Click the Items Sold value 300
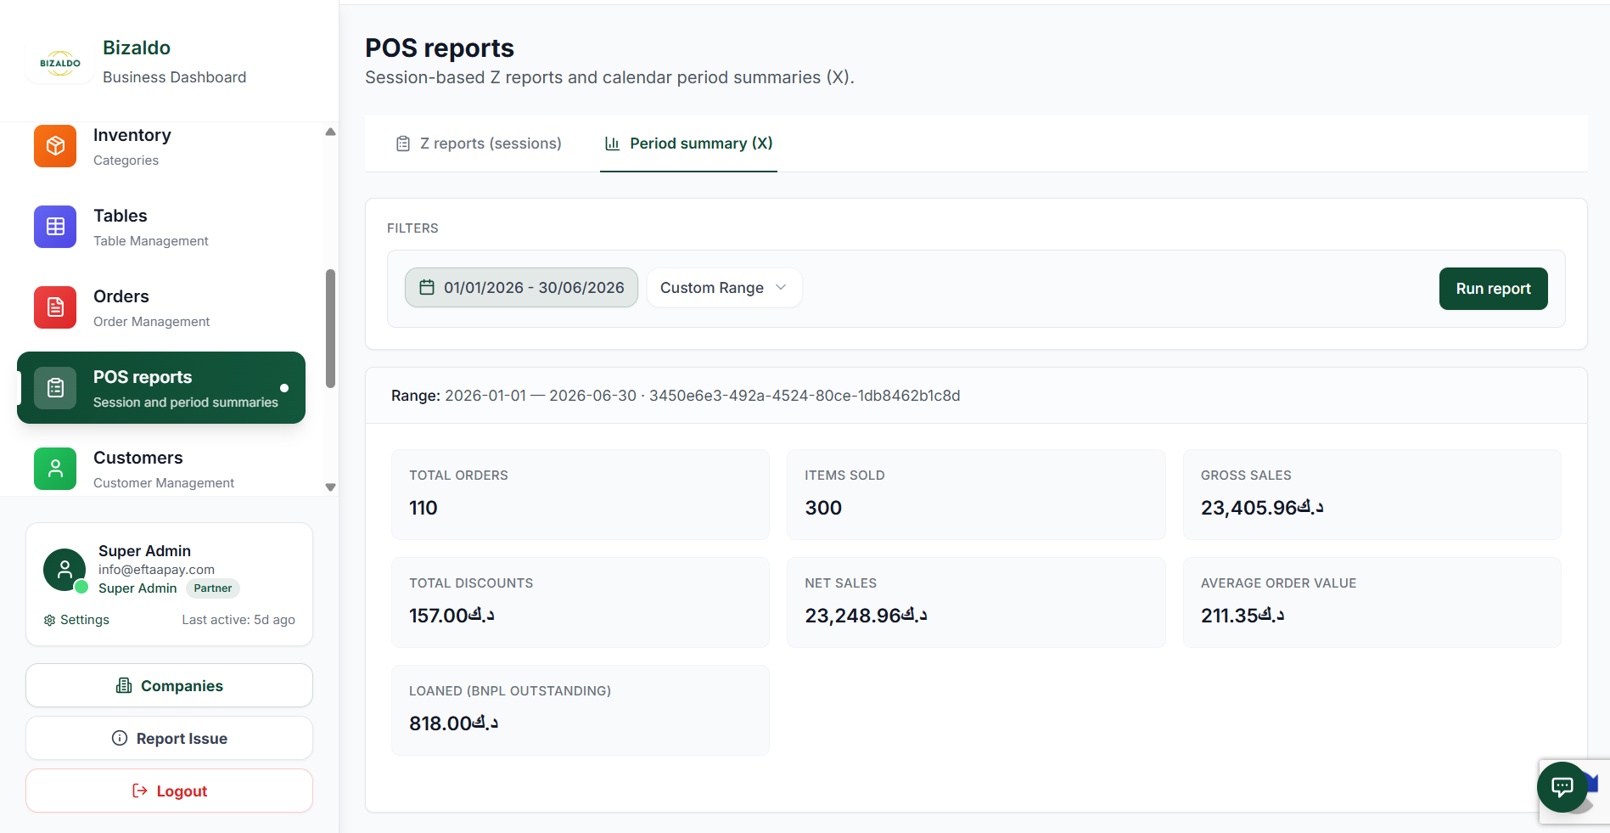Image resolution: width=1610 pixels, height=833 pixels. point(823,508)
